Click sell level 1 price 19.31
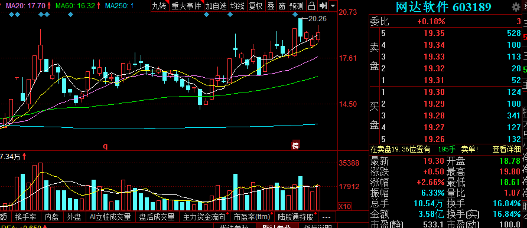 pyautogui.click(x=434, y=80)
